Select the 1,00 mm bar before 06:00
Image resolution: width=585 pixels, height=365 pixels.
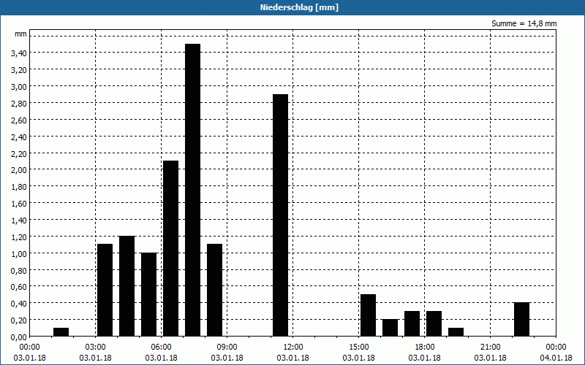pyautogui.click(x=149, y=295)
